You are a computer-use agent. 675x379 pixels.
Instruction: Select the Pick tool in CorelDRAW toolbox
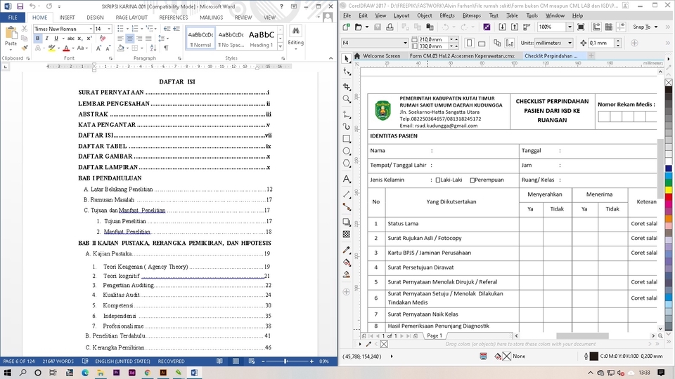[x=347, y=59]
